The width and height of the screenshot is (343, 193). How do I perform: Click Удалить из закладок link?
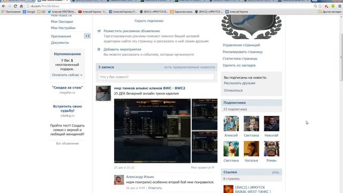(239, 65)
